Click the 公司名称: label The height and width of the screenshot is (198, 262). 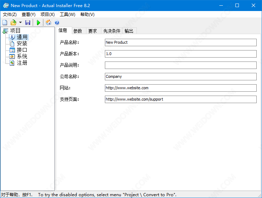[69, 76]
